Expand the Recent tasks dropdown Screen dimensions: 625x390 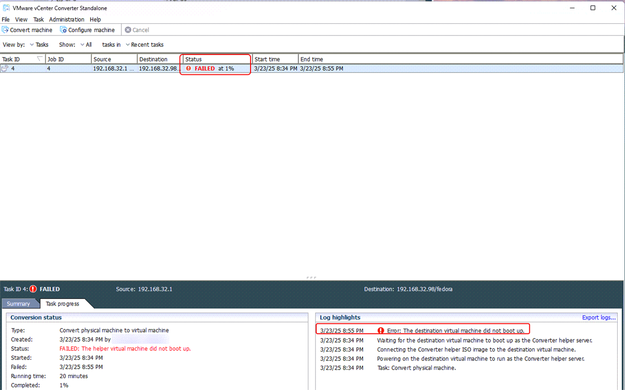(x=145, y=45)
